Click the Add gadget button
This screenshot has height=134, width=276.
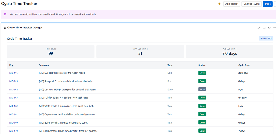pos(232,4)
